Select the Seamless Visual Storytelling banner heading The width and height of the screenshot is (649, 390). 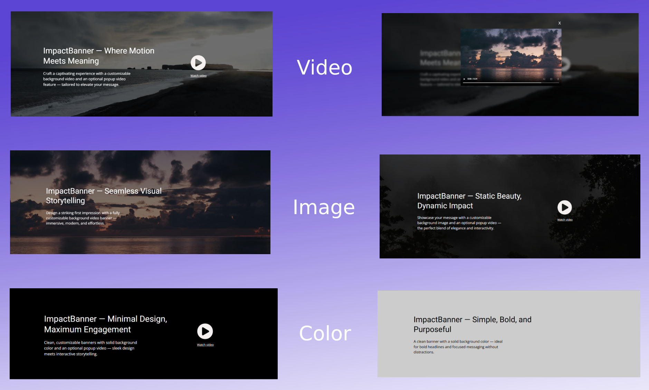[x=104, y=196]
